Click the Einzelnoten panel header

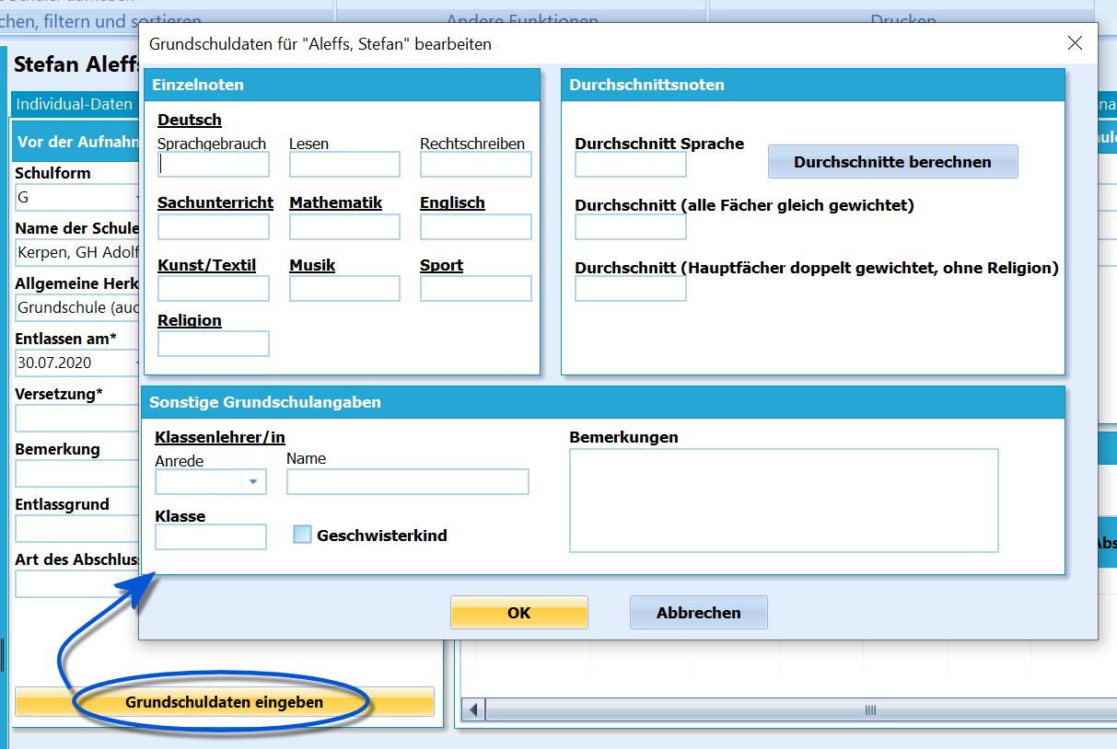coord(342,85)
